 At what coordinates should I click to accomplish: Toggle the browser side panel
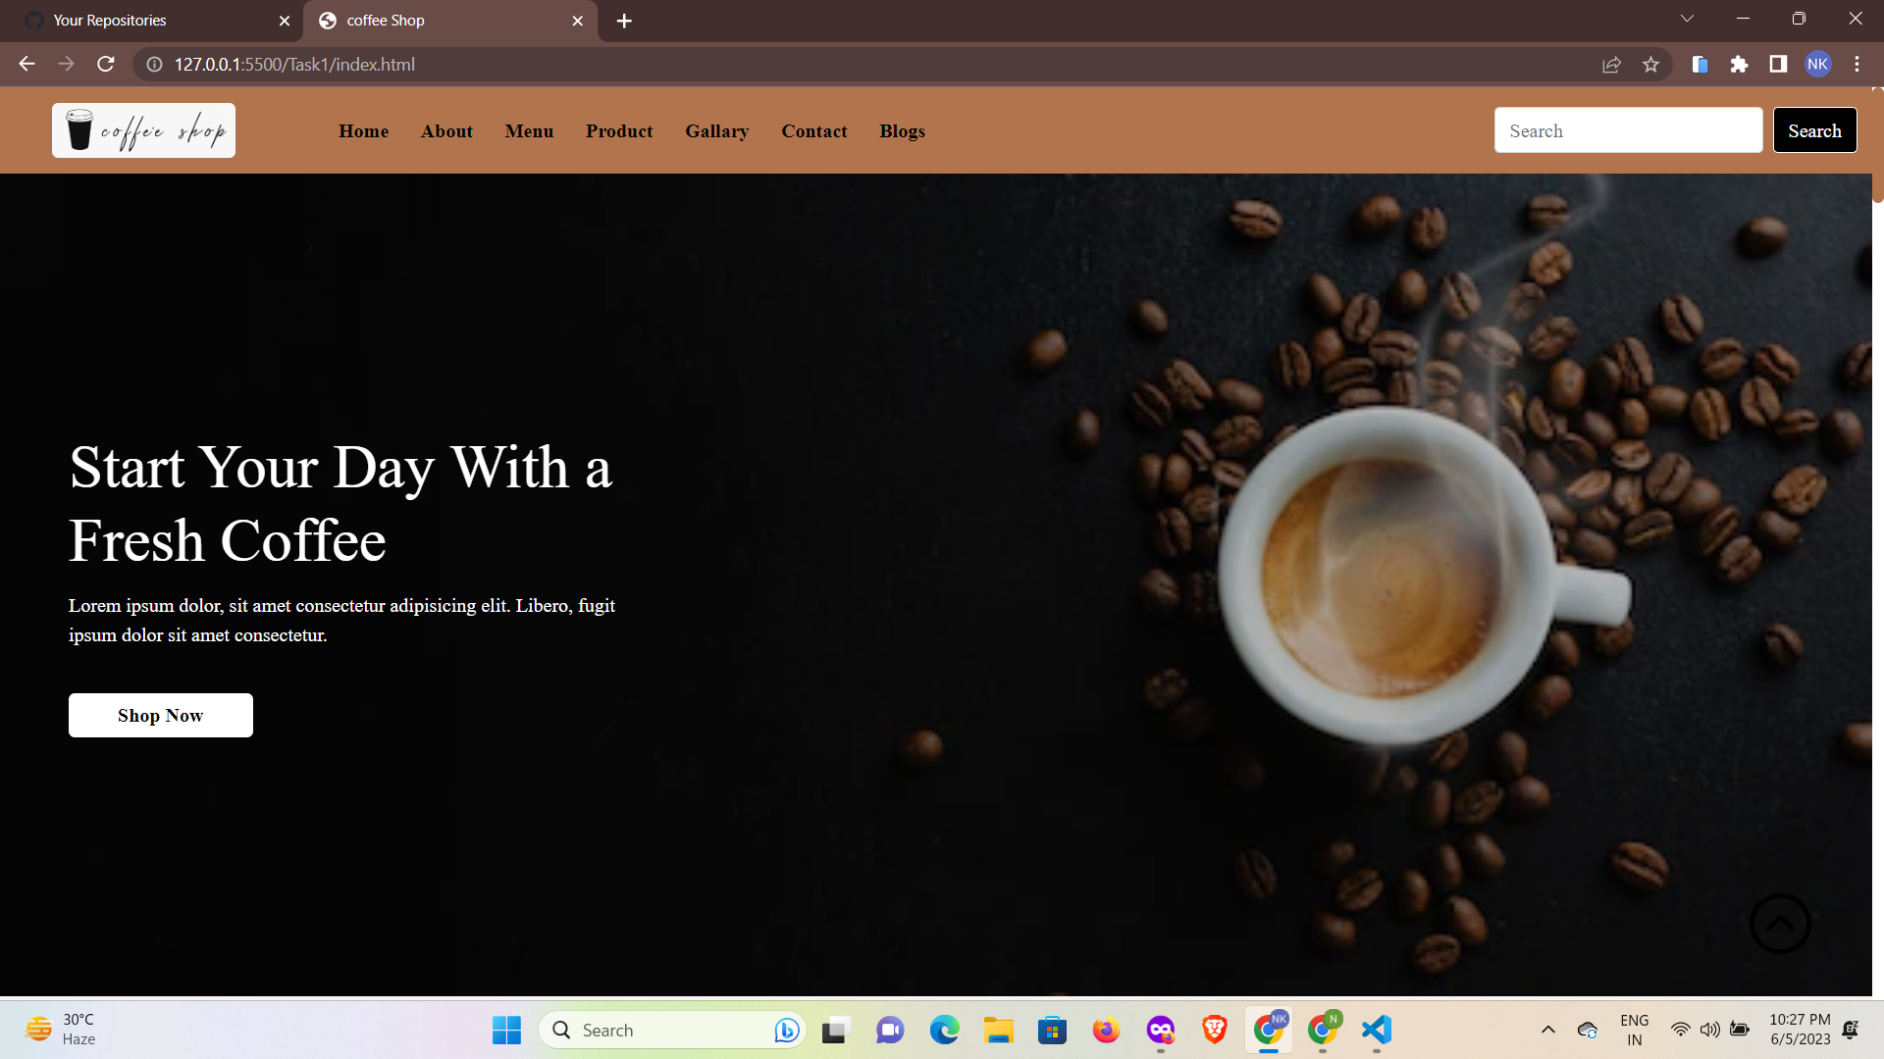tap(1777, 64)
